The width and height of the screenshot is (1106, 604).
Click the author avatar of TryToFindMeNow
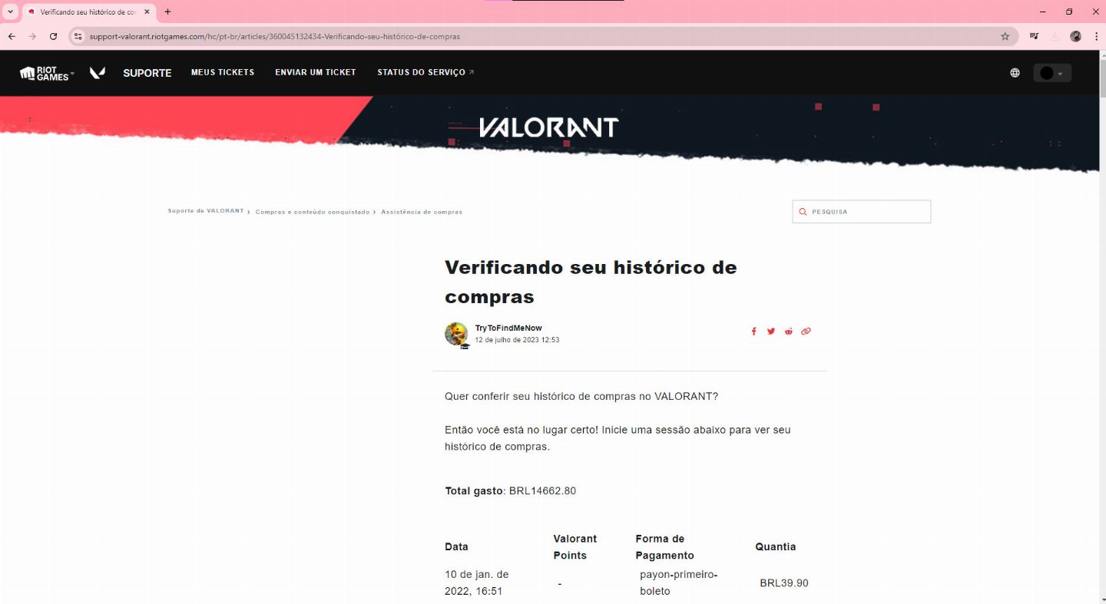tap(456, 334)
